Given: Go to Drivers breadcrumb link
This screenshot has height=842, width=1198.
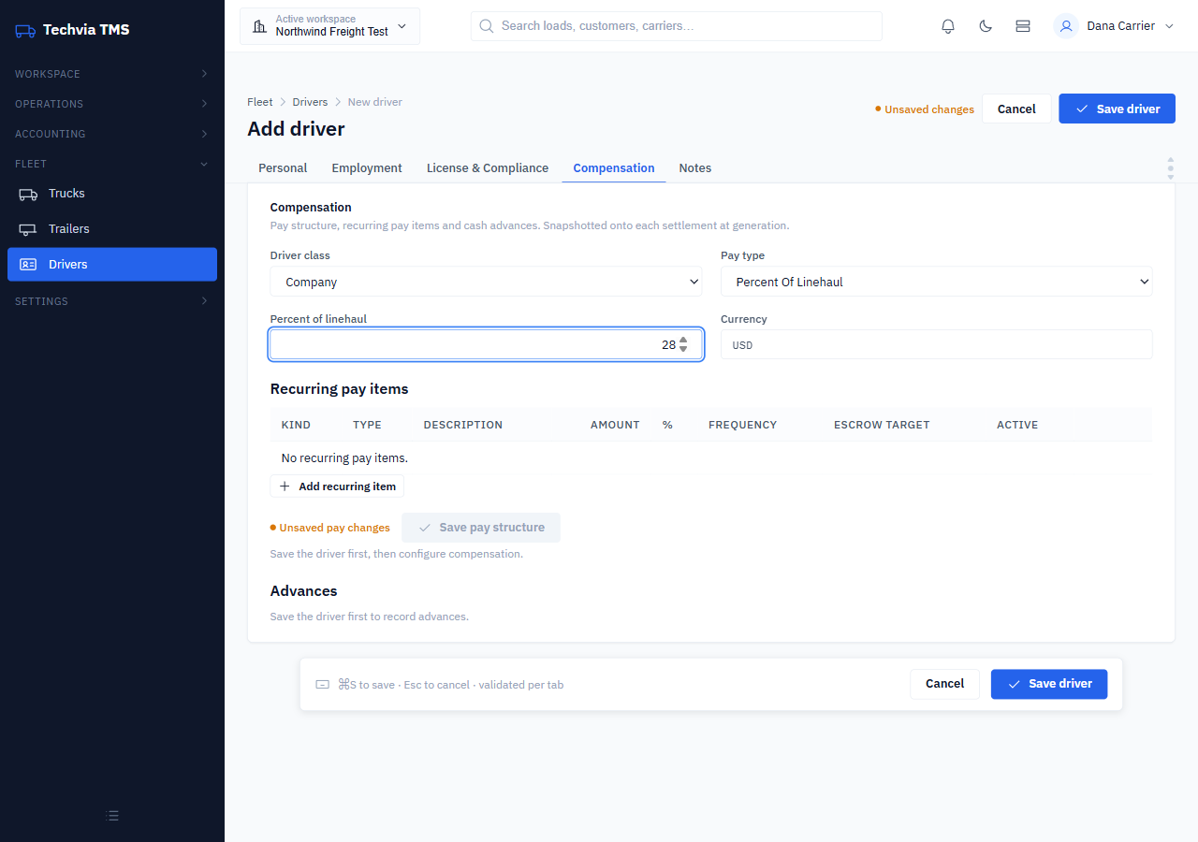Looking at the screenshot, I should [310, 102].
